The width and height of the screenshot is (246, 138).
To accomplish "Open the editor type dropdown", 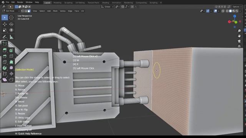I will click(4, 7).
